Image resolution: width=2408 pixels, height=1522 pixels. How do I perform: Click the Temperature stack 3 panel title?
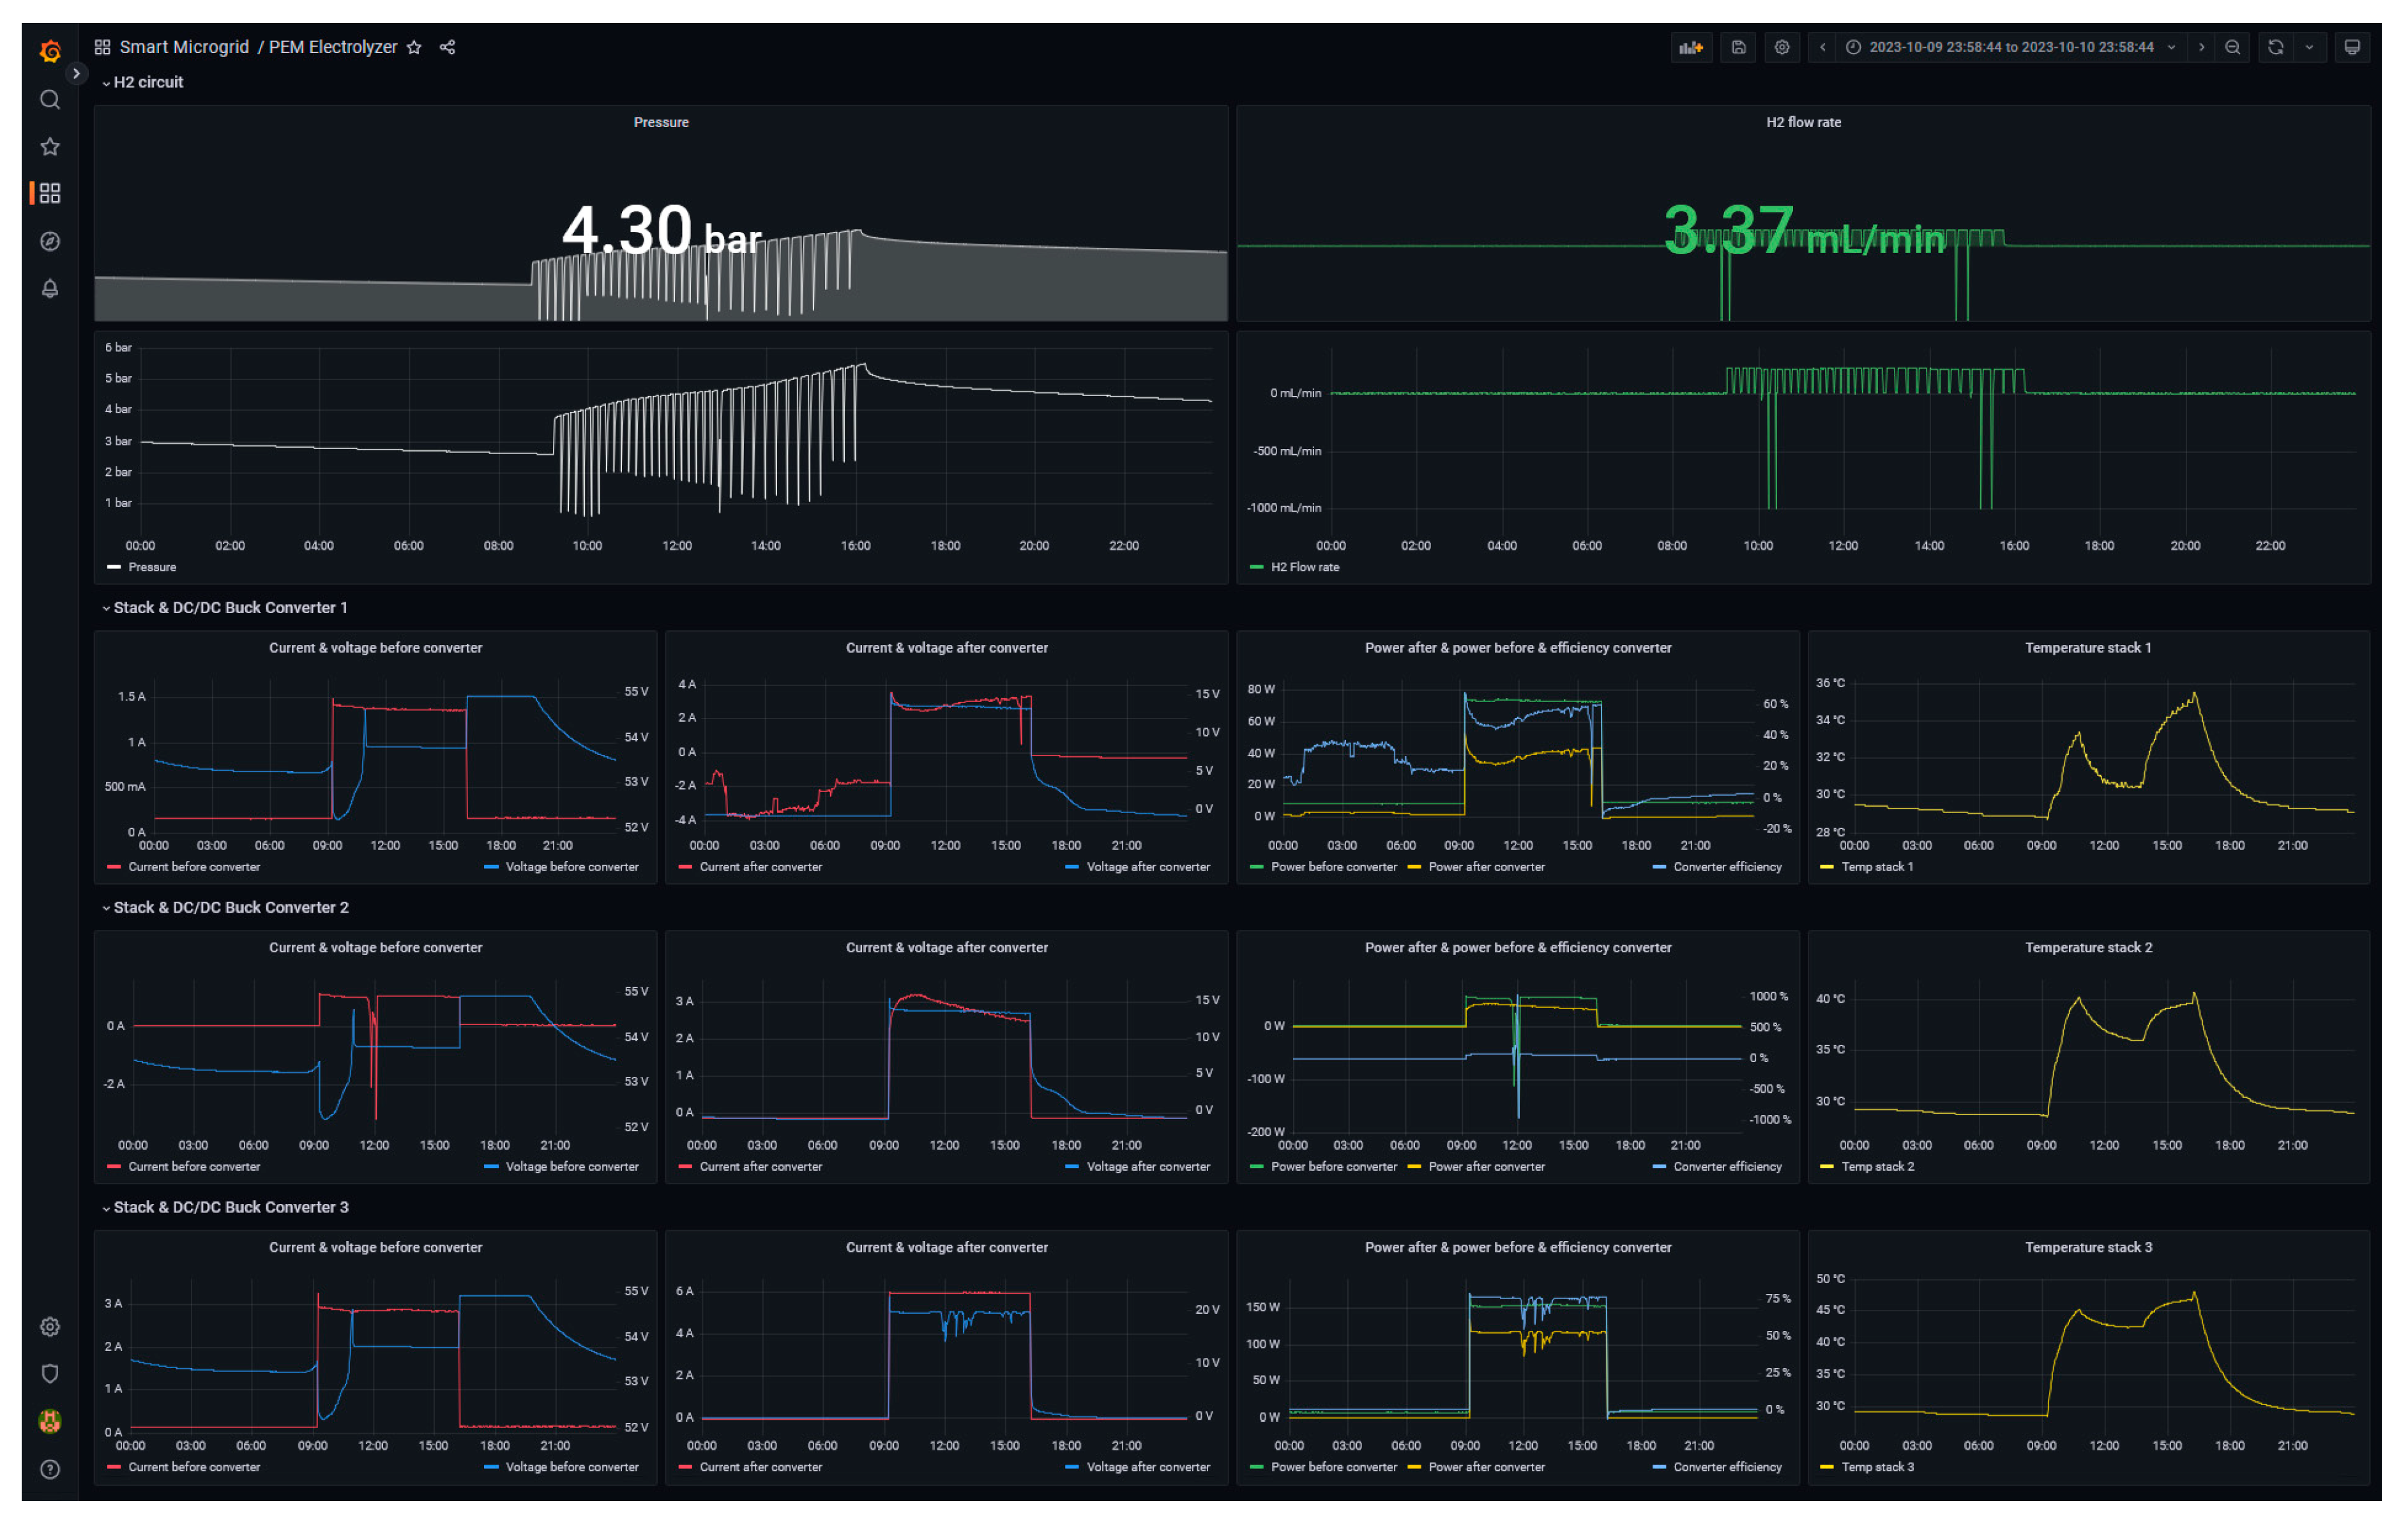point(2088,1247)
